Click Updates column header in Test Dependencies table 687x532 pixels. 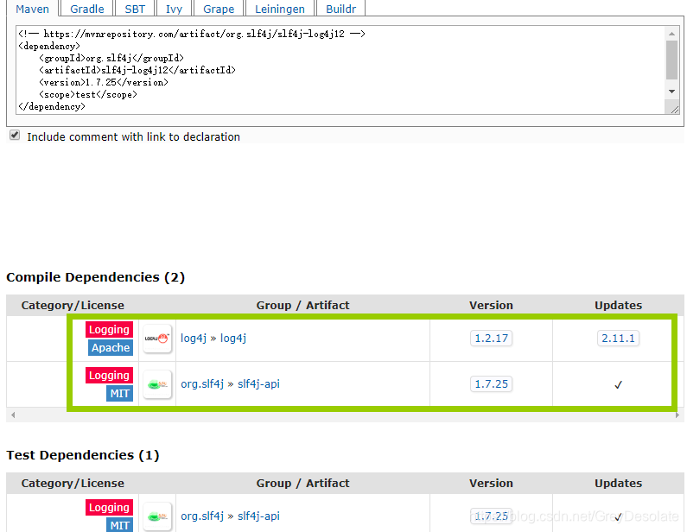coord(618,483)
